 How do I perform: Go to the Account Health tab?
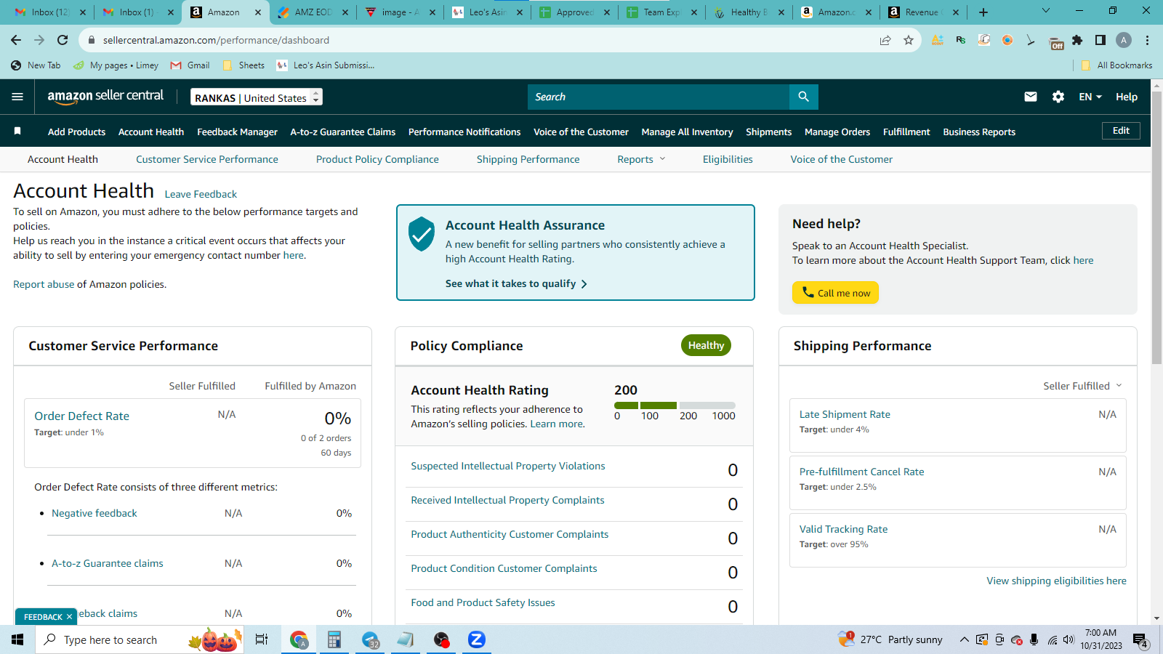click(x=63, y=159)
